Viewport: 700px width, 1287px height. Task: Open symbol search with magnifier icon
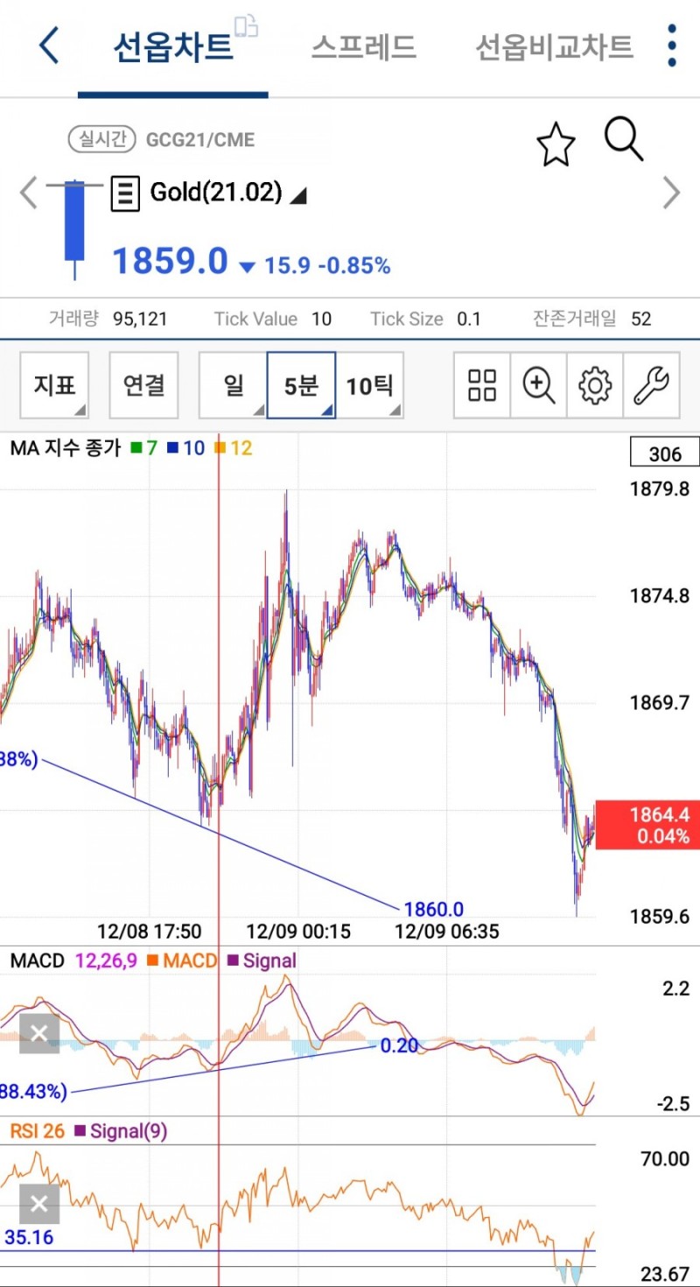click(624, 139)
